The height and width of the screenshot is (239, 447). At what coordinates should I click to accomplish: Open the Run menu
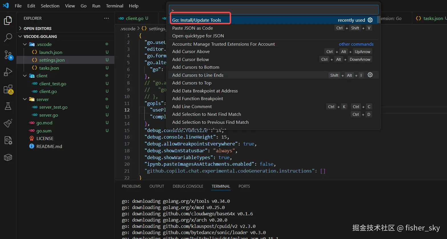pos(96,6)
